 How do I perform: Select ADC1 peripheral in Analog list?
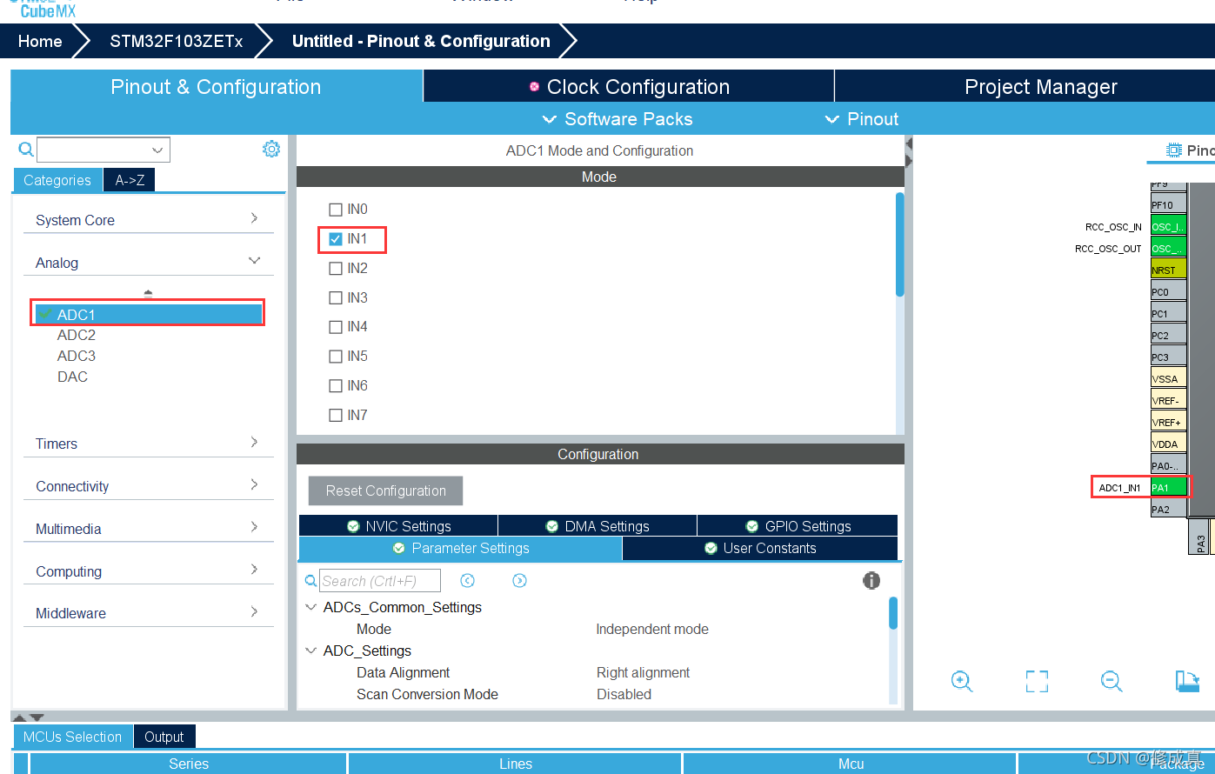click(x=148, y=314)
